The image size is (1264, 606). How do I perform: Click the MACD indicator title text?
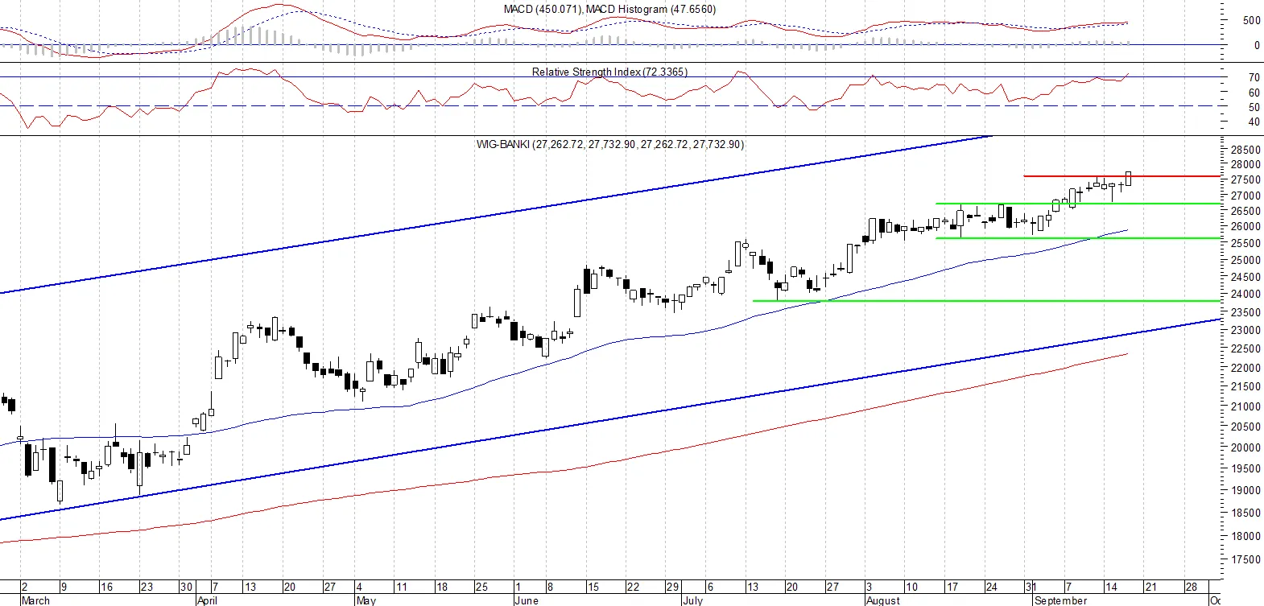pyautogui.click(x=609, y=10)
